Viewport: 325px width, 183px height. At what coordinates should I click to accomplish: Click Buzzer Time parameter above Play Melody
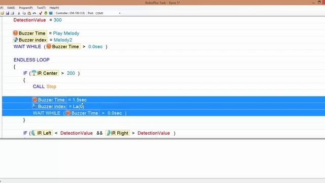coord(29,33)
